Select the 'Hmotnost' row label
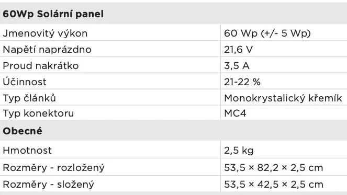The image size is (347, 195). click(27, 151)
